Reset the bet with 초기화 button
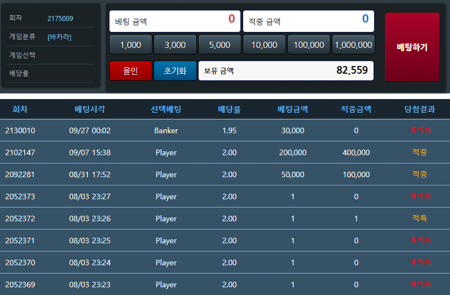Image resolution: width=450 pixels, height=295 pixels. pos(175,70)
